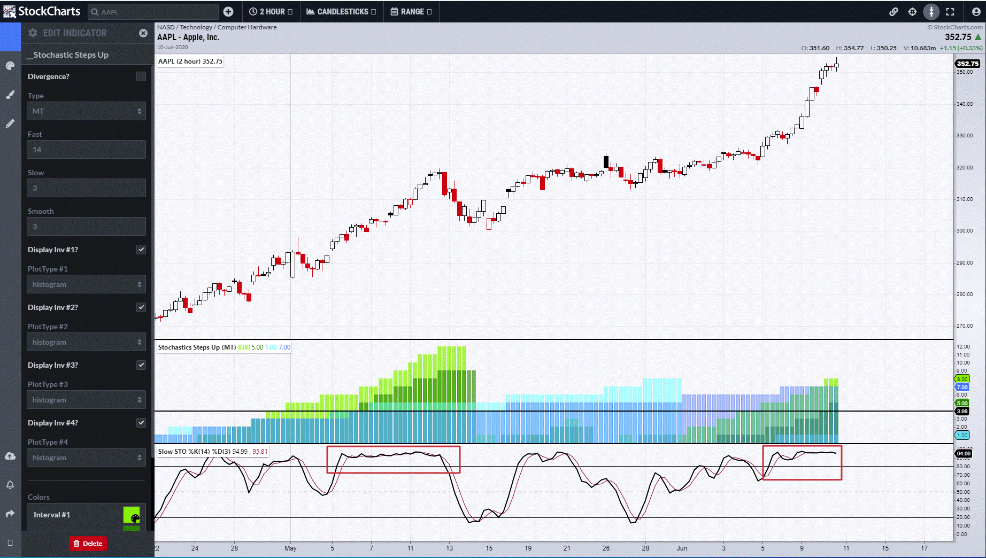Toggle fullscreen chart mode
This screenshot has height=558, width=986.
coord(950,12)
